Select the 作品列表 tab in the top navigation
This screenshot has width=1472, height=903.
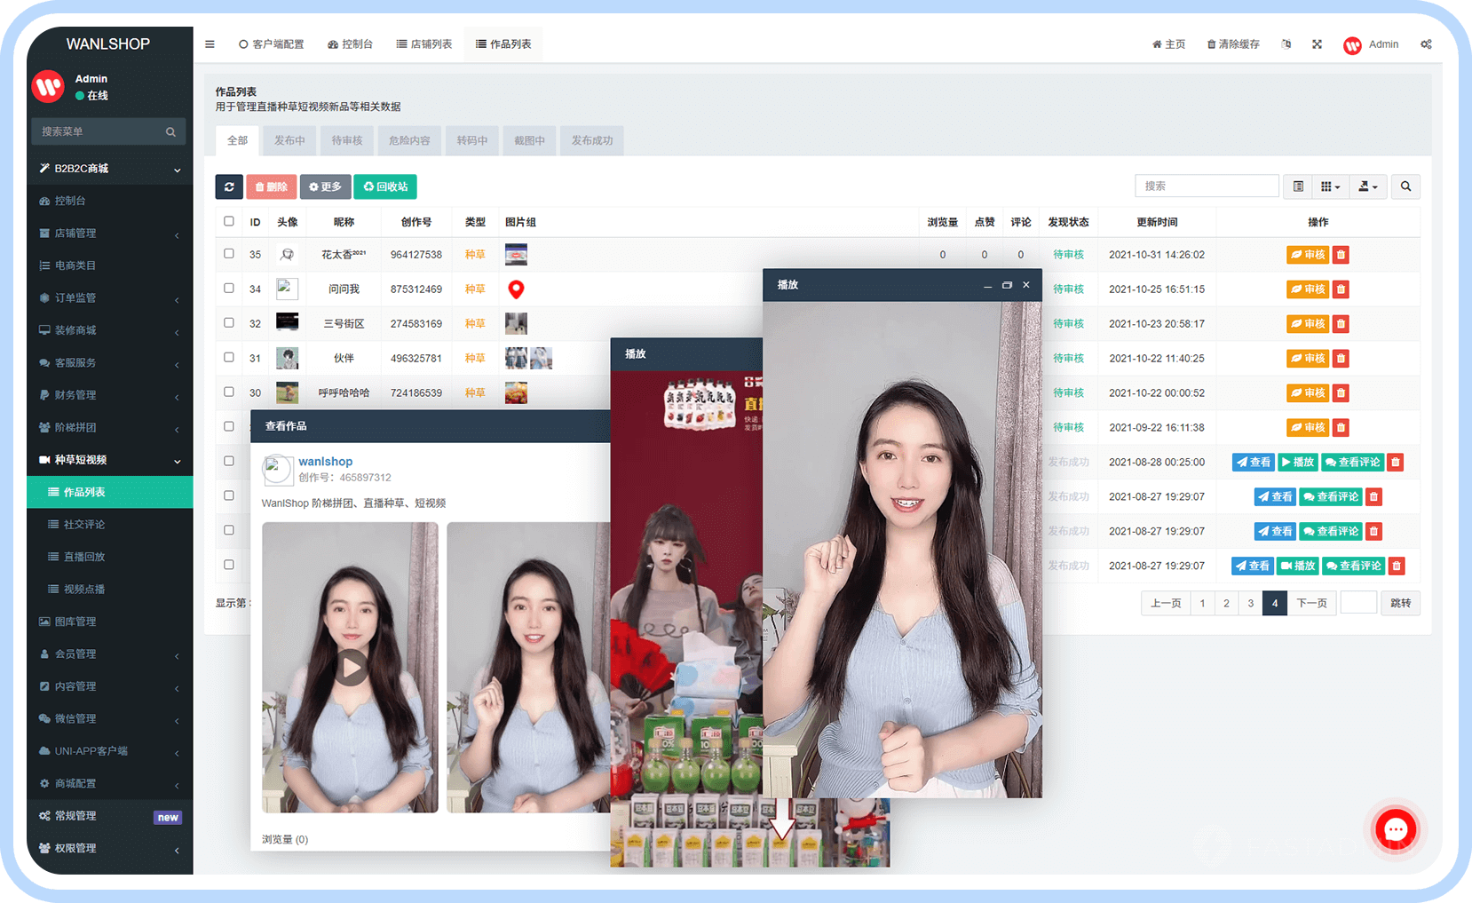(x=503, y=43)
